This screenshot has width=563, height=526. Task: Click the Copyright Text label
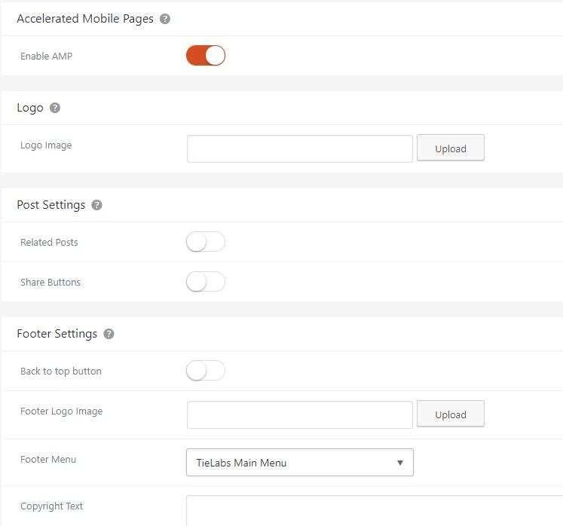click(x=51, y=506)
